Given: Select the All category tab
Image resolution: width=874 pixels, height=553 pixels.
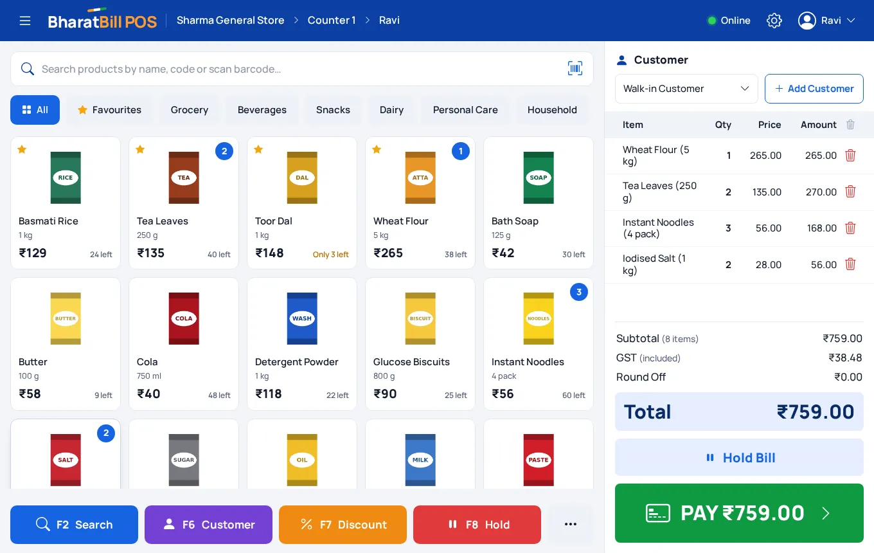Looking at the screenshot, I should click(35, 110).
